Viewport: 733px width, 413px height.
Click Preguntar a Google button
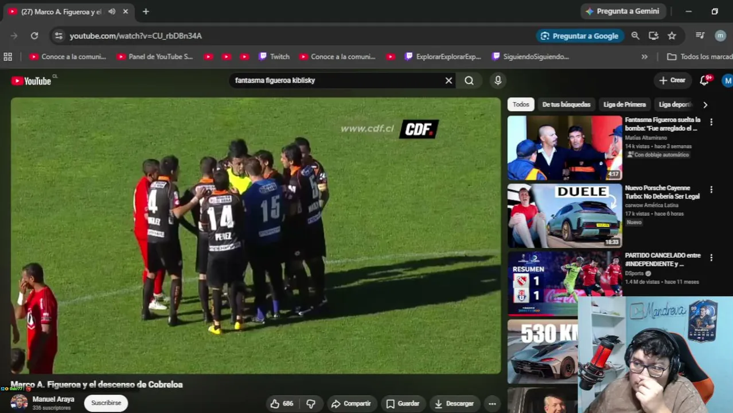click(579, 36)
